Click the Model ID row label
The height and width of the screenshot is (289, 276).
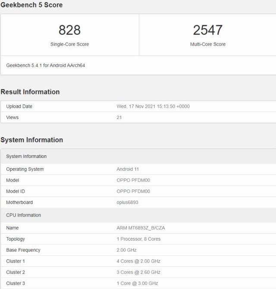(x=17, y=191)
